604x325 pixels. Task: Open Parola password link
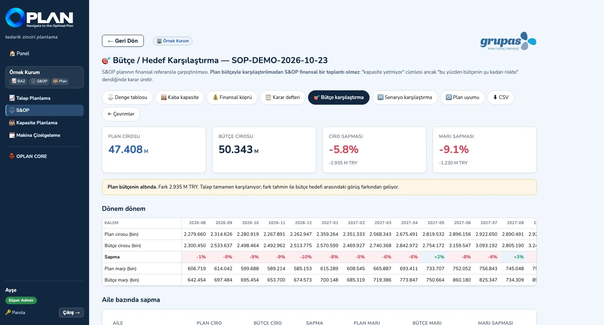15,313
